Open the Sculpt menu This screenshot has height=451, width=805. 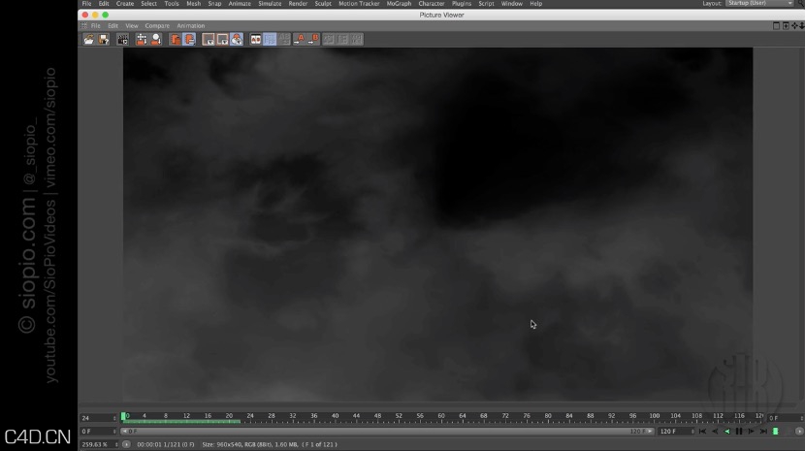click(323, 4)
